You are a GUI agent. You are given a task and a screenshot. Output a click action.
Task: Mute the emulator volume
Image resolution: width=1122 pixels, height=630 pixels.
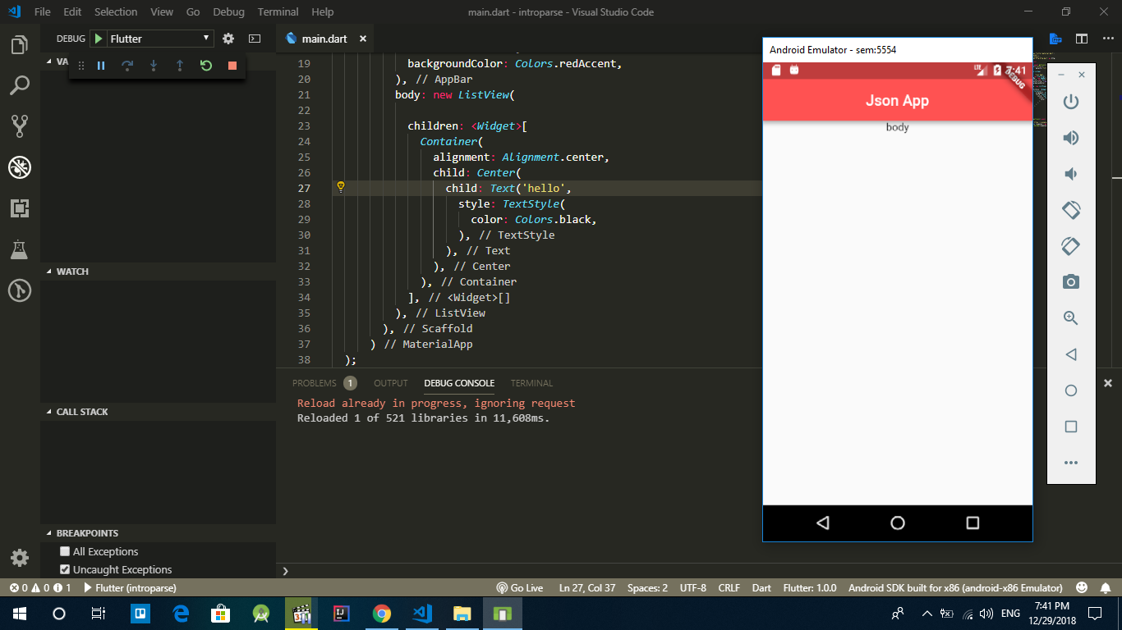pos(1070,173)
